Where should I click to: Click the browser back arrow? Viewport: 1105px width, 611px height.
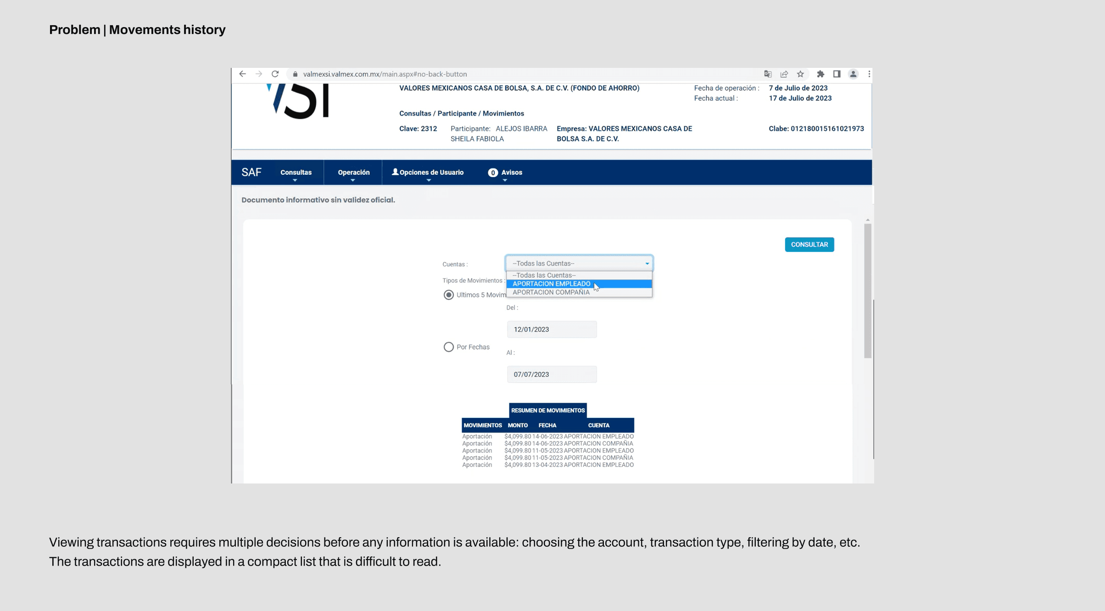pyautogui.click(x=242, y=74)
